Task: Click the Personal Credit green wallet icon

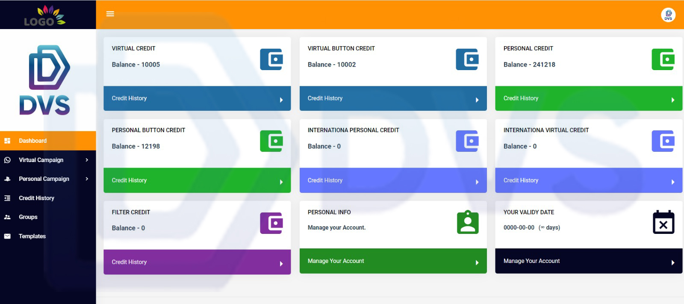Action: 663,59
